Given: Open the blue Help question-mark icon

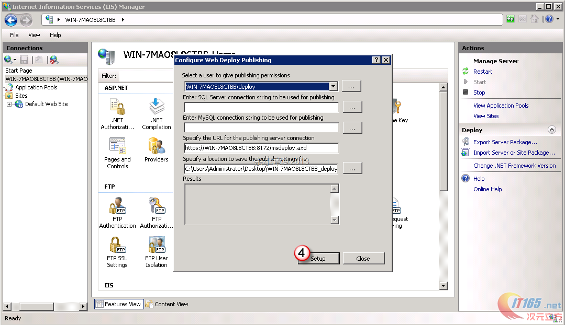Looking at the screenshot, I should (549, 19).
